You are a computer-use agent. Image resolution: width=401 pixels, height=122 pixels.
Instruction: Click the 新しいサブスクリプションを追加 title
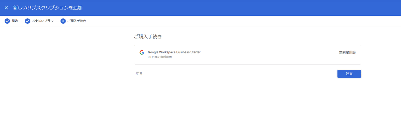[47, 8]
